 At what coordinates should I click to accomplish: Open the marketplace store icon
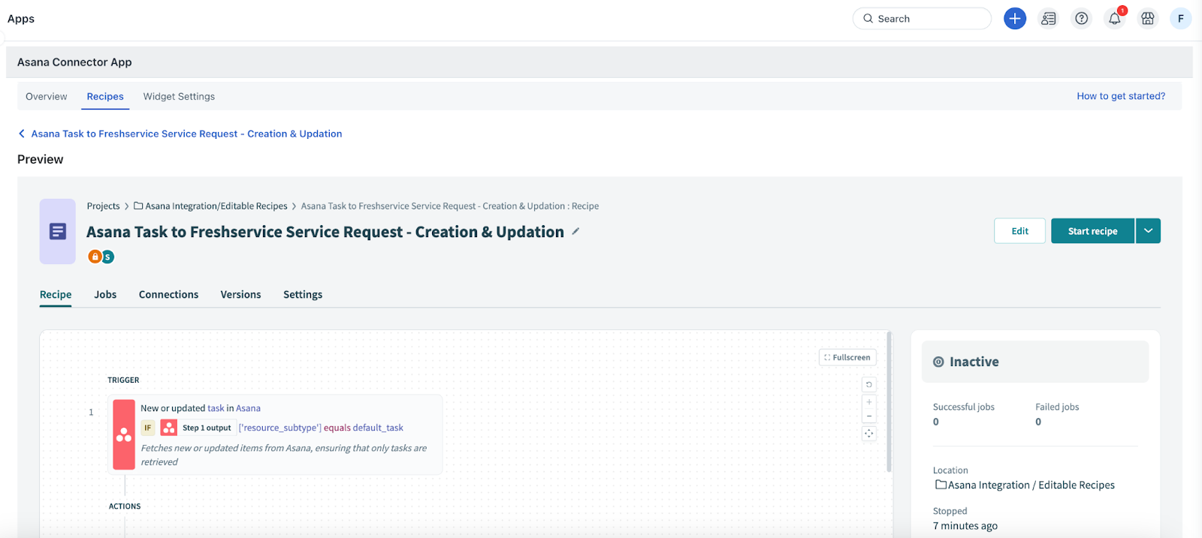point(1148,19)
